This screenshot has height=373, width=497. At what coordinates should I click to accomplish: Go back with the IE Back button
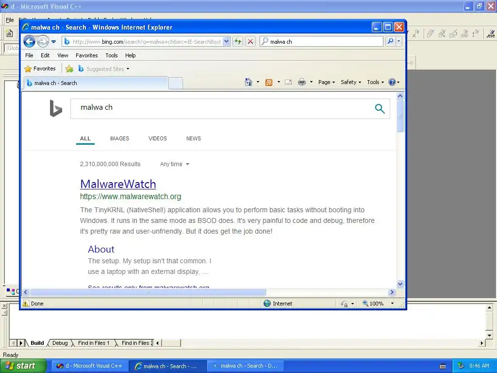[29, 42]
